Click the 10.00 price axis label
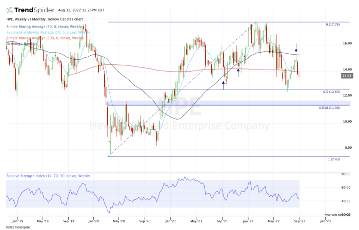This screenshot has width=359, height=230. 347,122
